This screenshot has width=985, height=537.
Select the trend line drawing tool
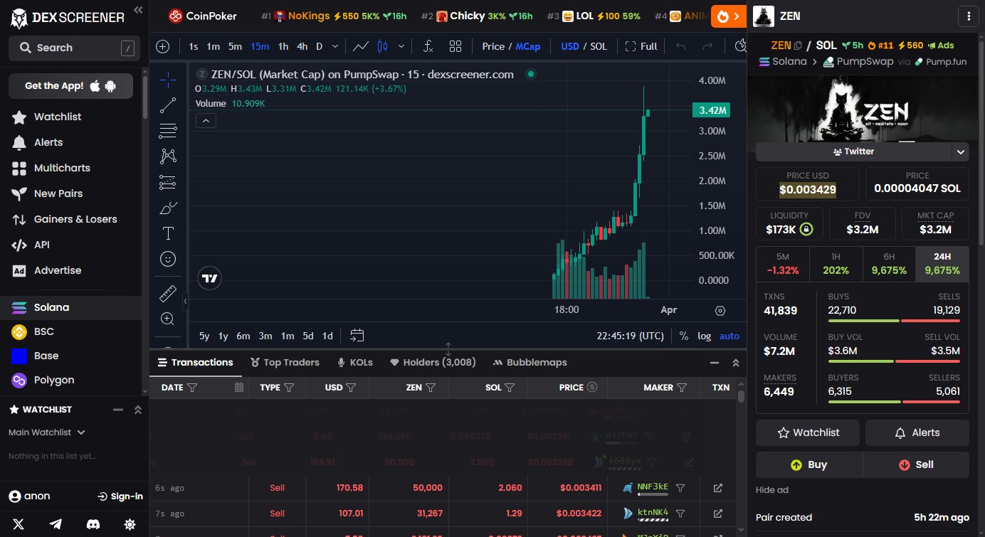(168, 105)
